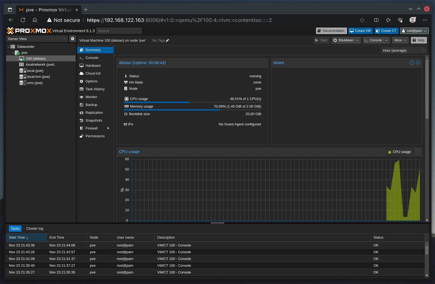Reload the browser page

coord(23,20)
